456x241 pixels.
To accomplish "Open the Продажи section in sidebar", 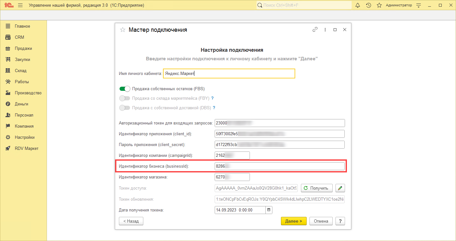I will pos(23,49).
